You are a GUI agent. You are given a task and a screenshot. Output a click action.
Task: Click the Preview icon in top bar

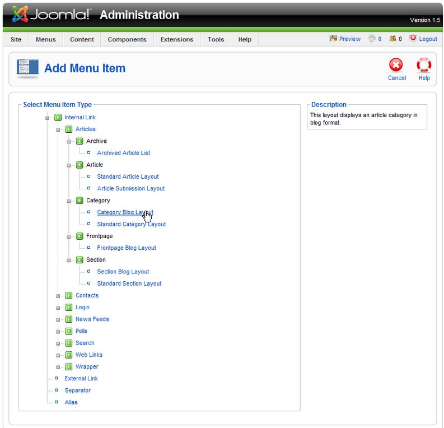[334, 38]
